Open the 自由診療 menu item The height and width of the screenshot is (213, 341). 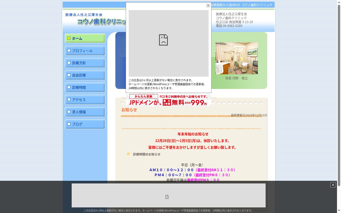[85, 75]
